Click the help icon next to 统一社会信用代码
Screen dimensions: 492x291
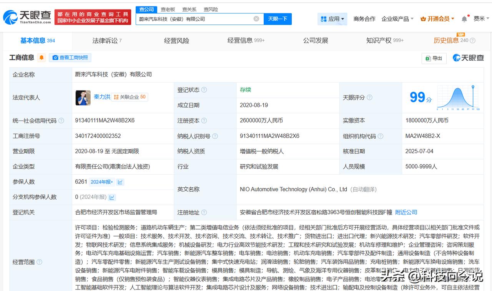(x=61, y=121)
